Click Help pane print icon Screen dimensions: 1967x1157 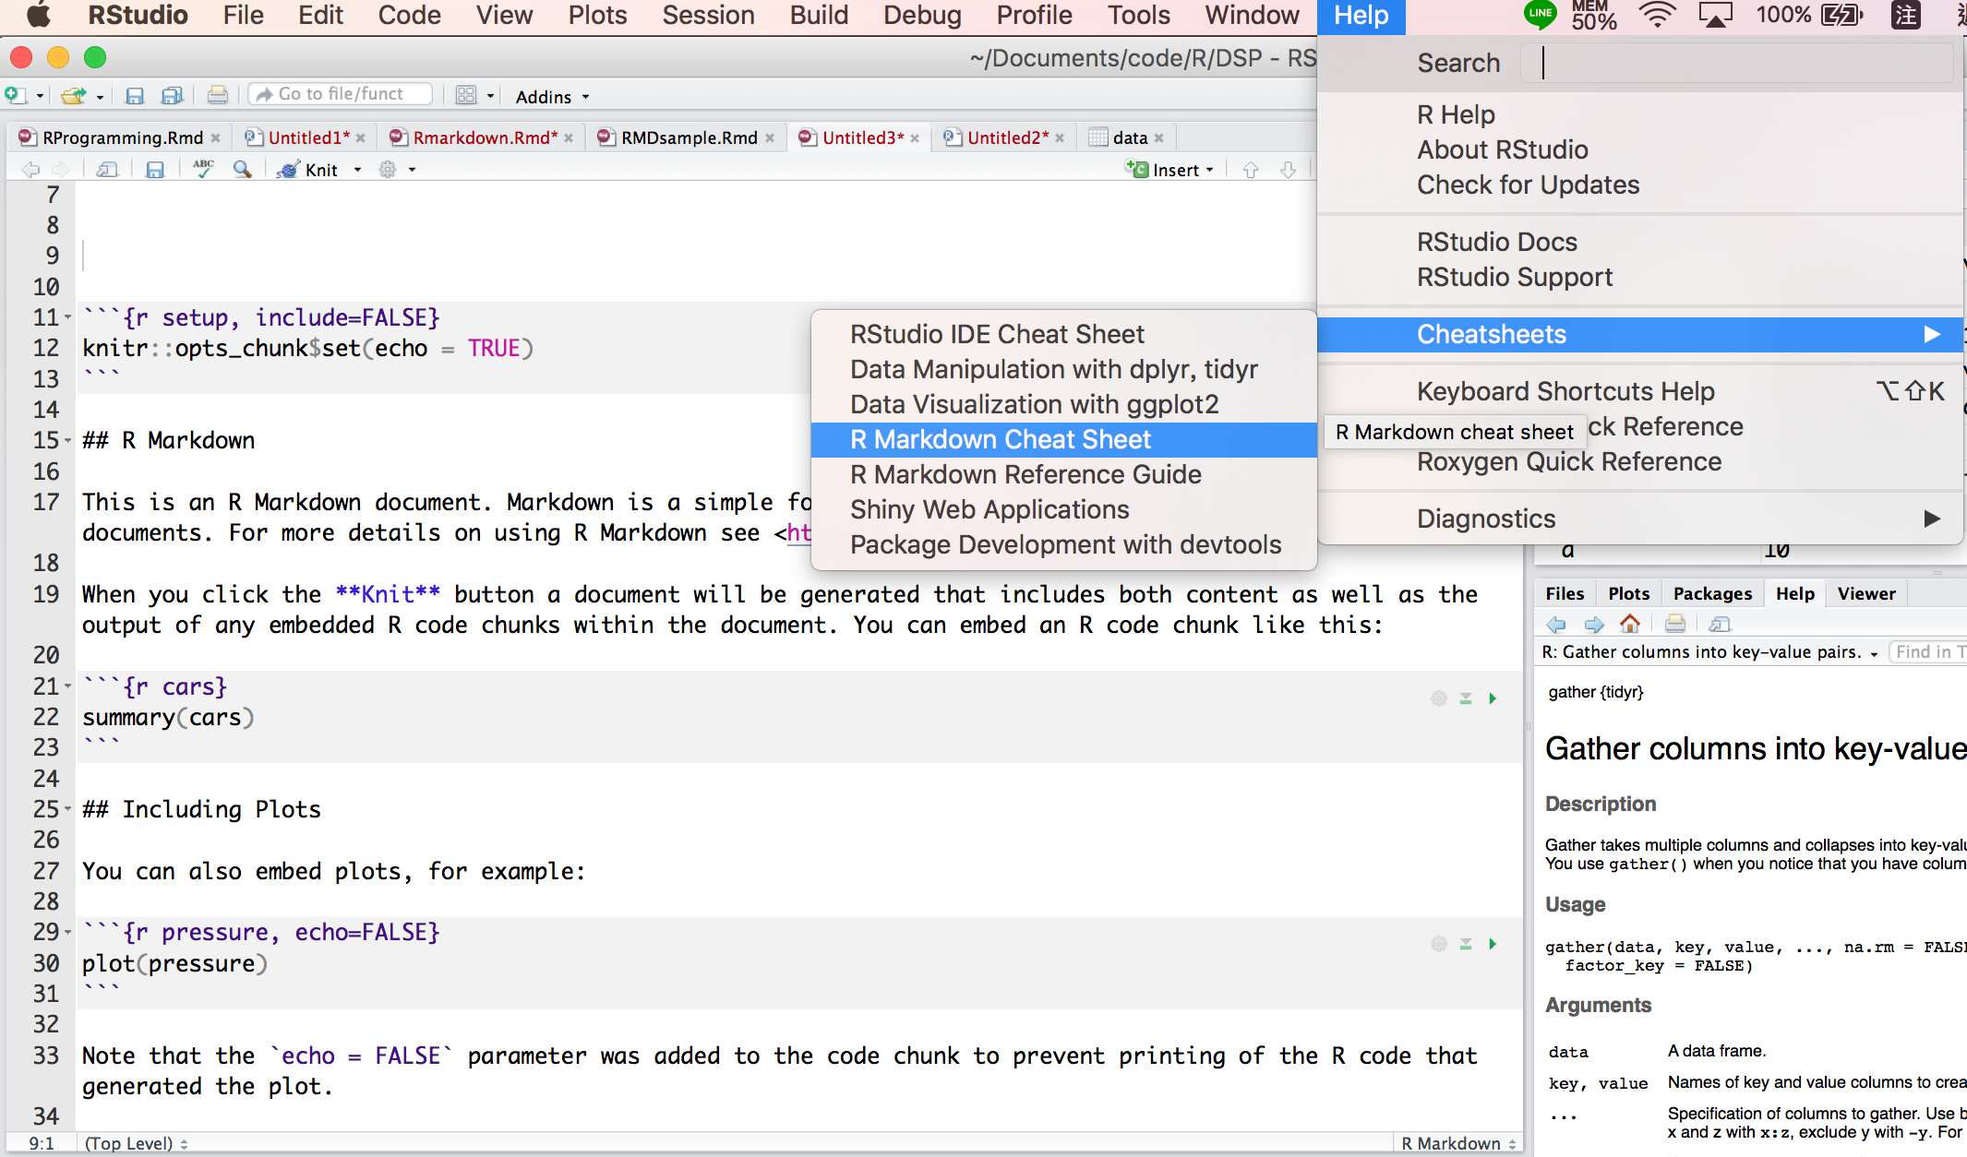click(1675, 625)
